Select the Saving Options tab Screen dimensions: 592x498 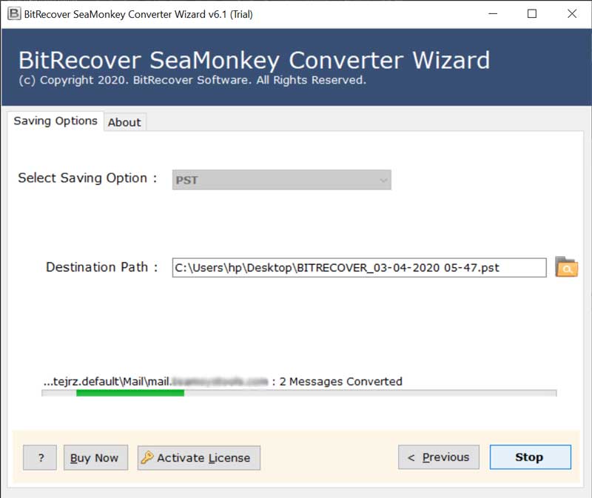pos(55,121)
